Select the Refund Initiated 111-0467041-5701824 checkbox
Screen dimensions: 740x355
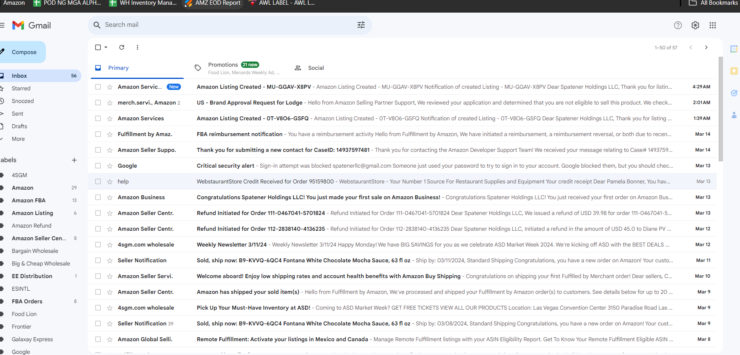pos(98,213)
